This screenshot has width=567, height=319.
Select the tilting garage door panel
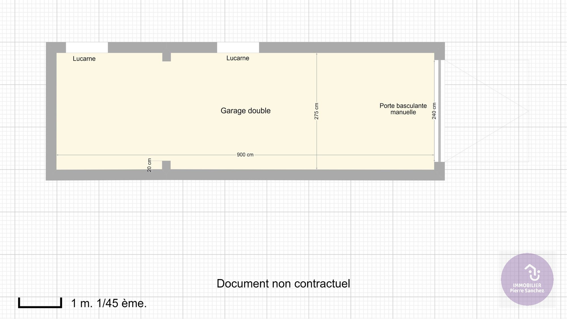point(439,111)
